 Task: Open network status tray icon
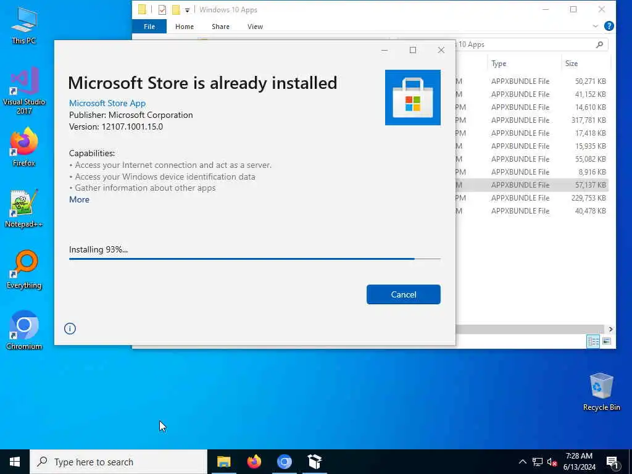tap(538, 462)
